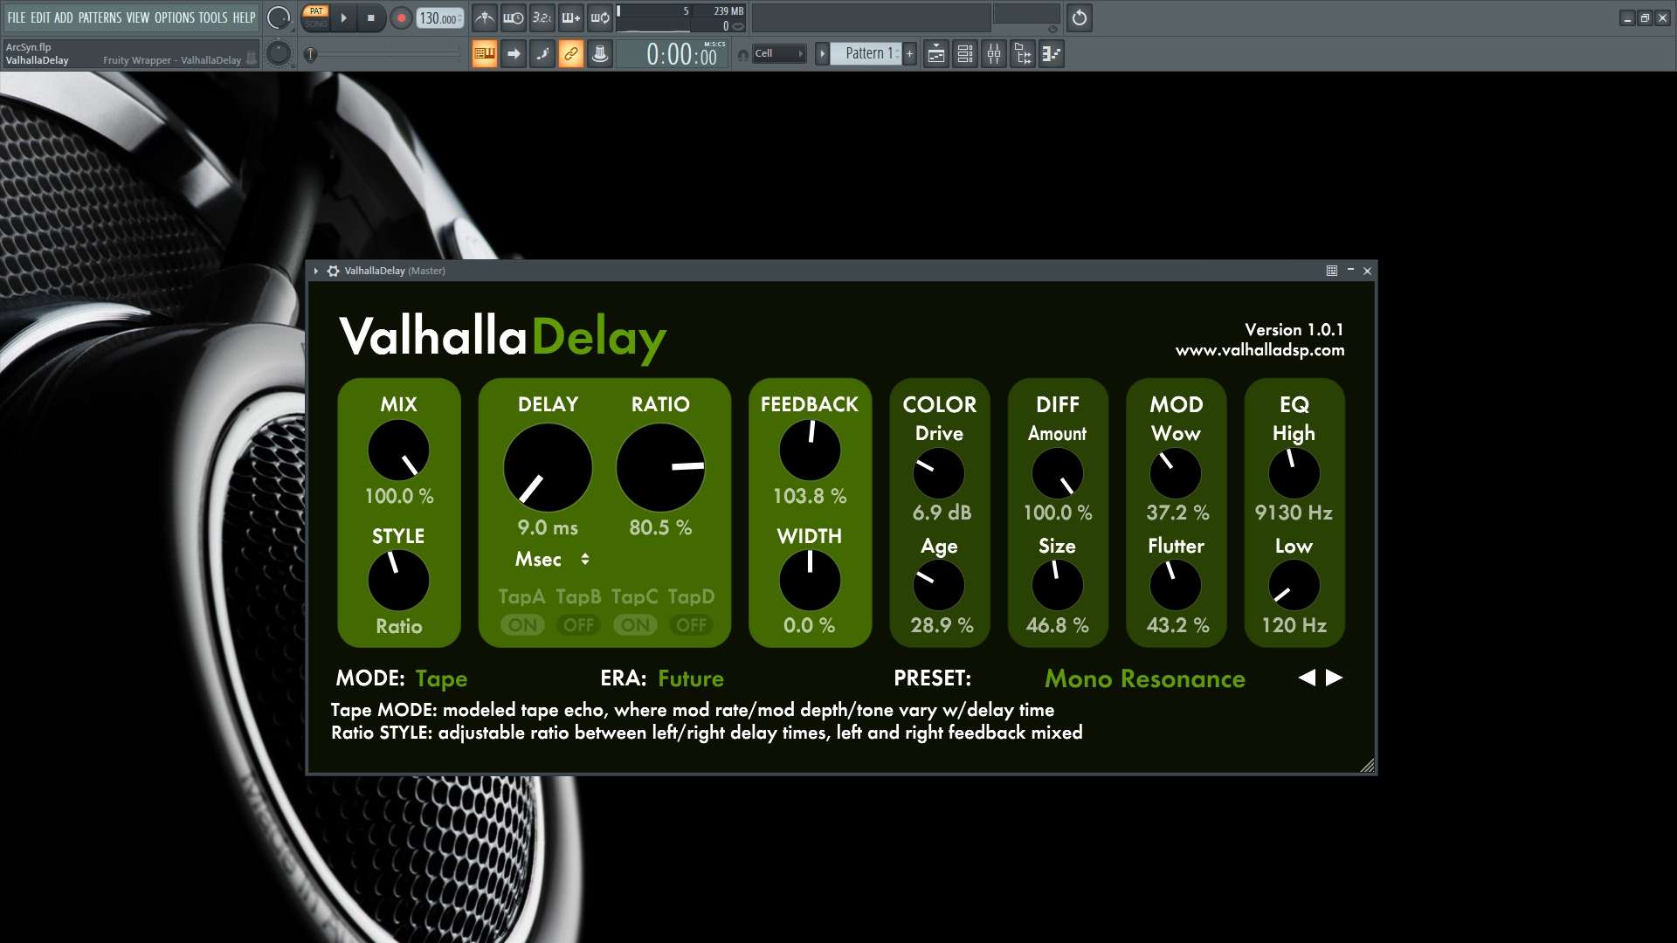1677x943 pixels.
Task: Click the undo history circular arrow icon
Action: coord(1080,17)
